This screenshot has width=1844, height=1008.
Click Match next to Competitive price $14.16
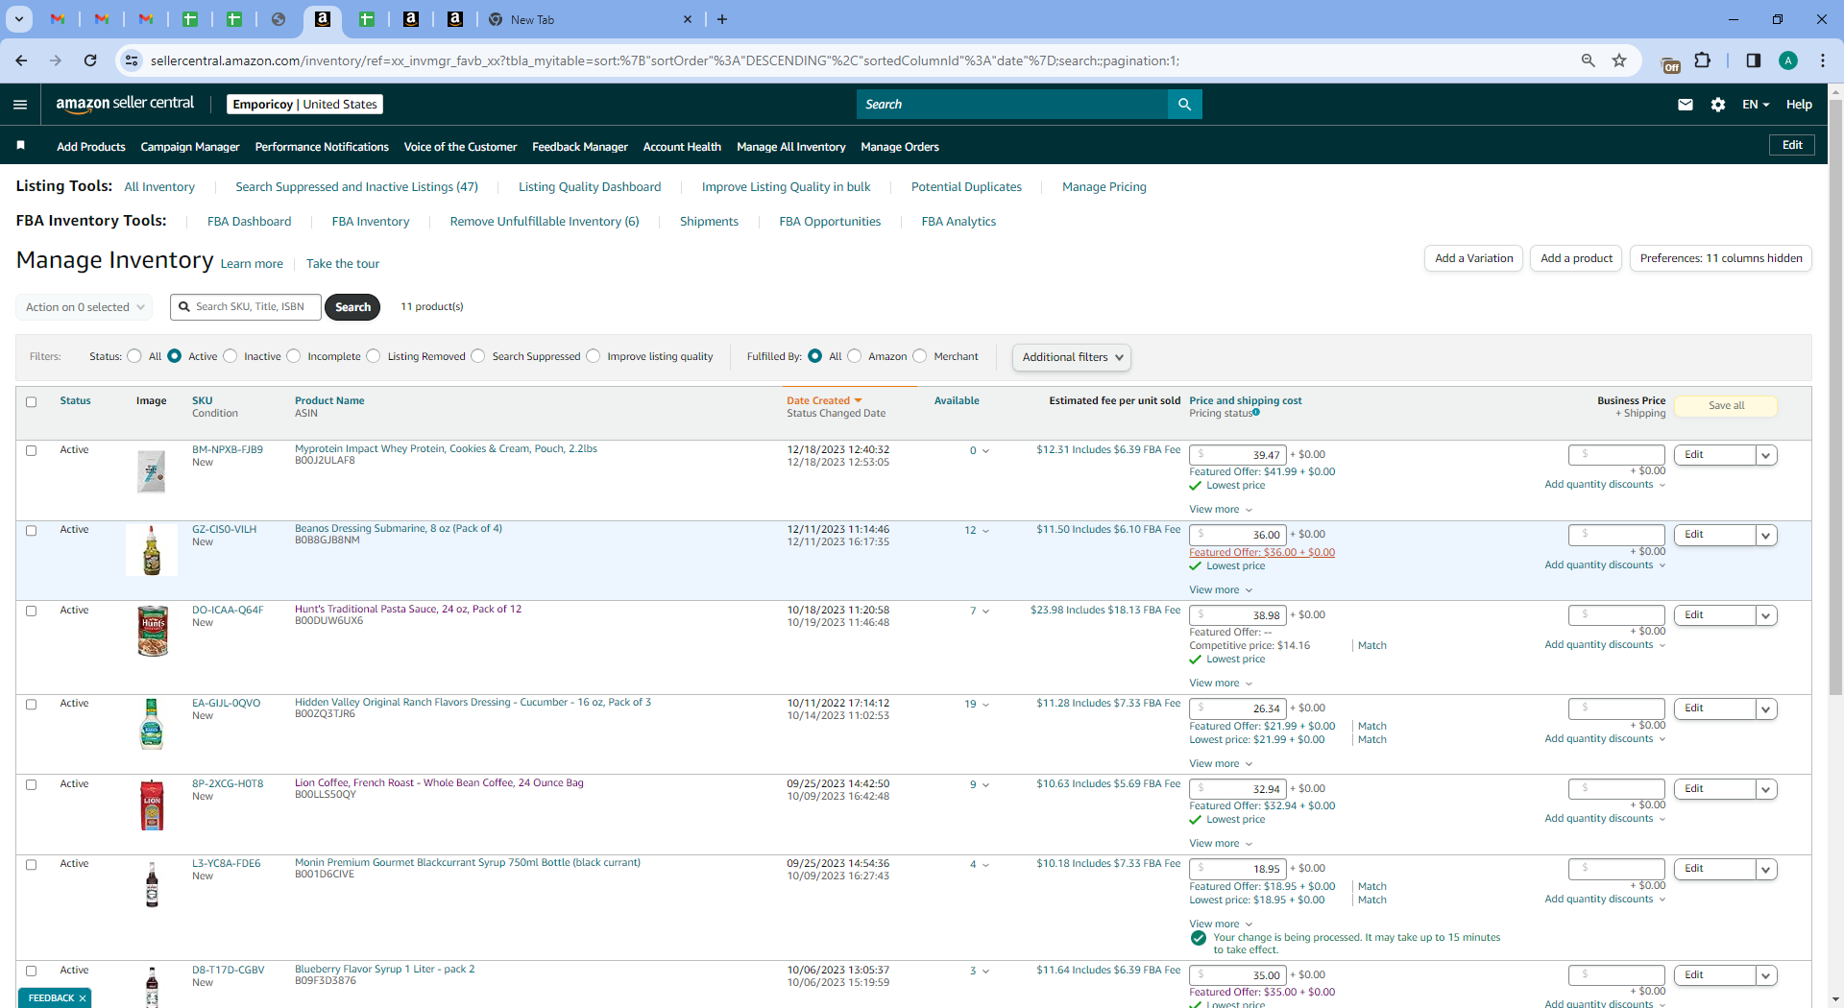pyautogui.click(x=1371, y=646)
